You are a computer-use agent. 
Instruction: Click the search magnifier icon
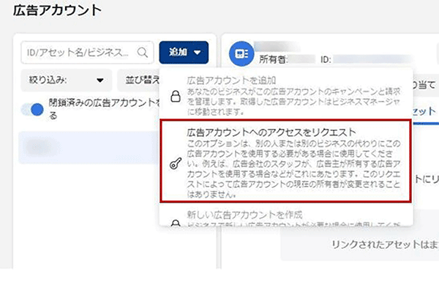point(143,53)
